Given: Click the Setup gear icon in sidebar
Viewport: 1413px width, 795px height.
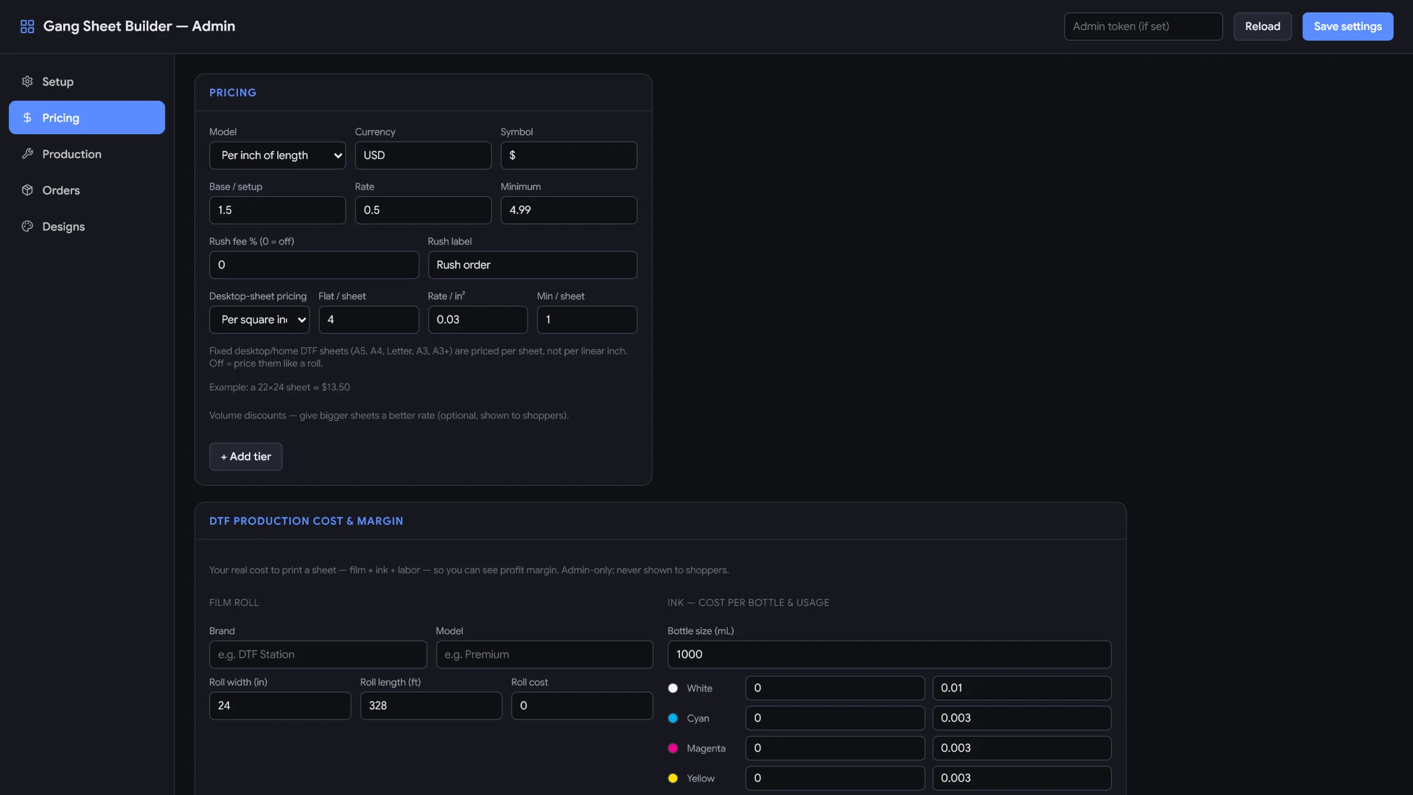Looking at the screenshot, I should pyautogui.click(x=27, y=81).
